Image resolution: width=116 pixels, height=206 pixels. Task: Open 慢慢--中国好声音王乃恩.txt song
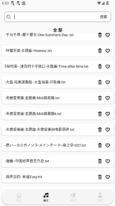click(58, 161)
